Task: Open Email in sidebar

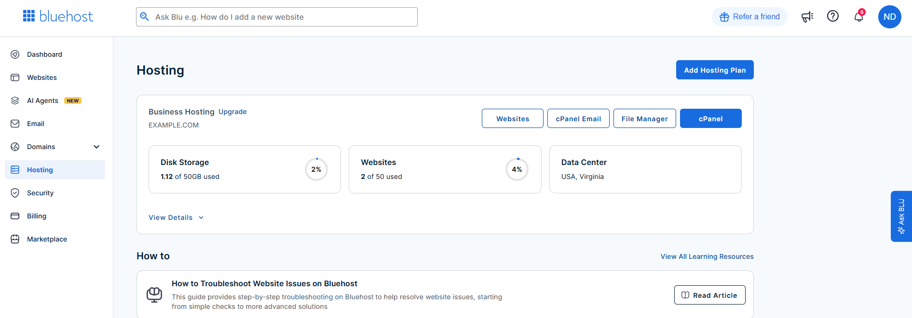Action: (x=55, y=124)
